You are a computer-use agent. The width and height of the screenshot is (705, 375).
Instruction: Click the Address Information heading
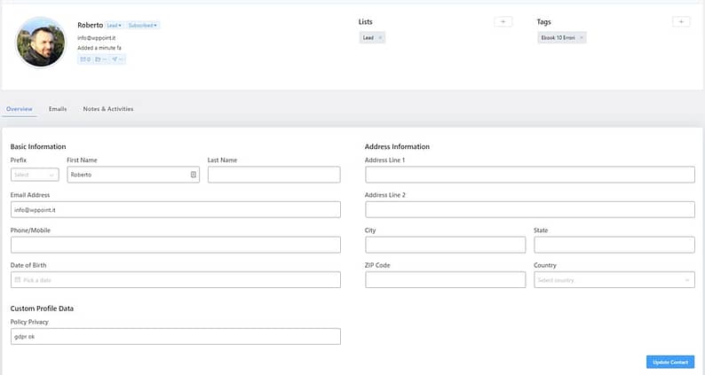tap(397, 146)
